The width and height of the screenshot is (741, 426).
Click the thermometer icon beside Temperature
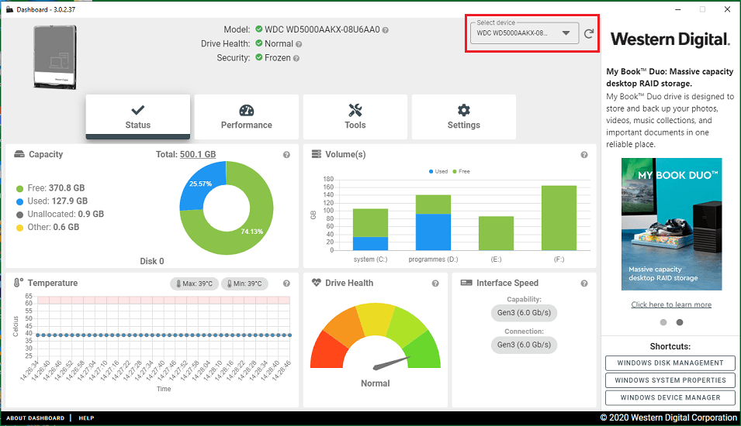(x=19, y=283)
